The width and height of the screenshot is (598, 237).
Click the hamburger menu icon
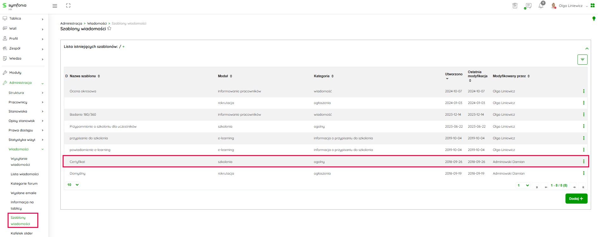[x=55, y=6]
